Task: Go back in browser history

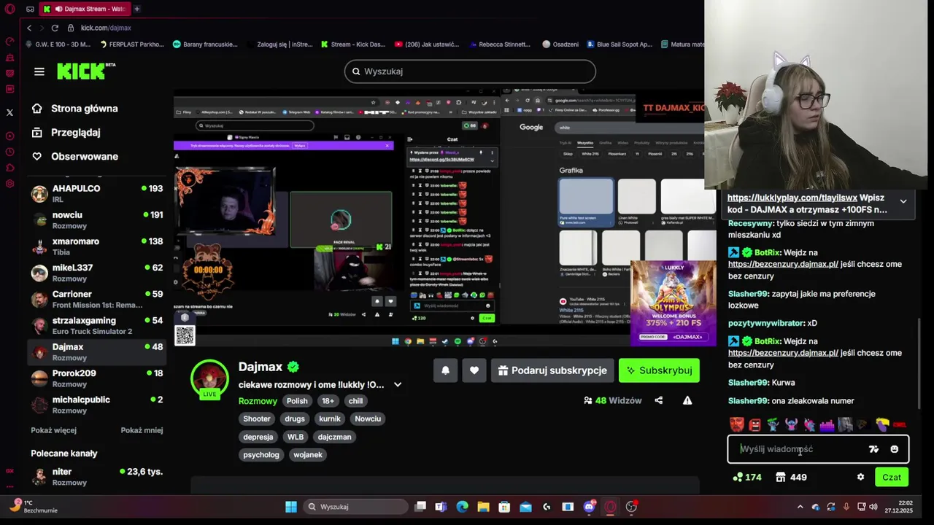Action: tap(29, 28)
